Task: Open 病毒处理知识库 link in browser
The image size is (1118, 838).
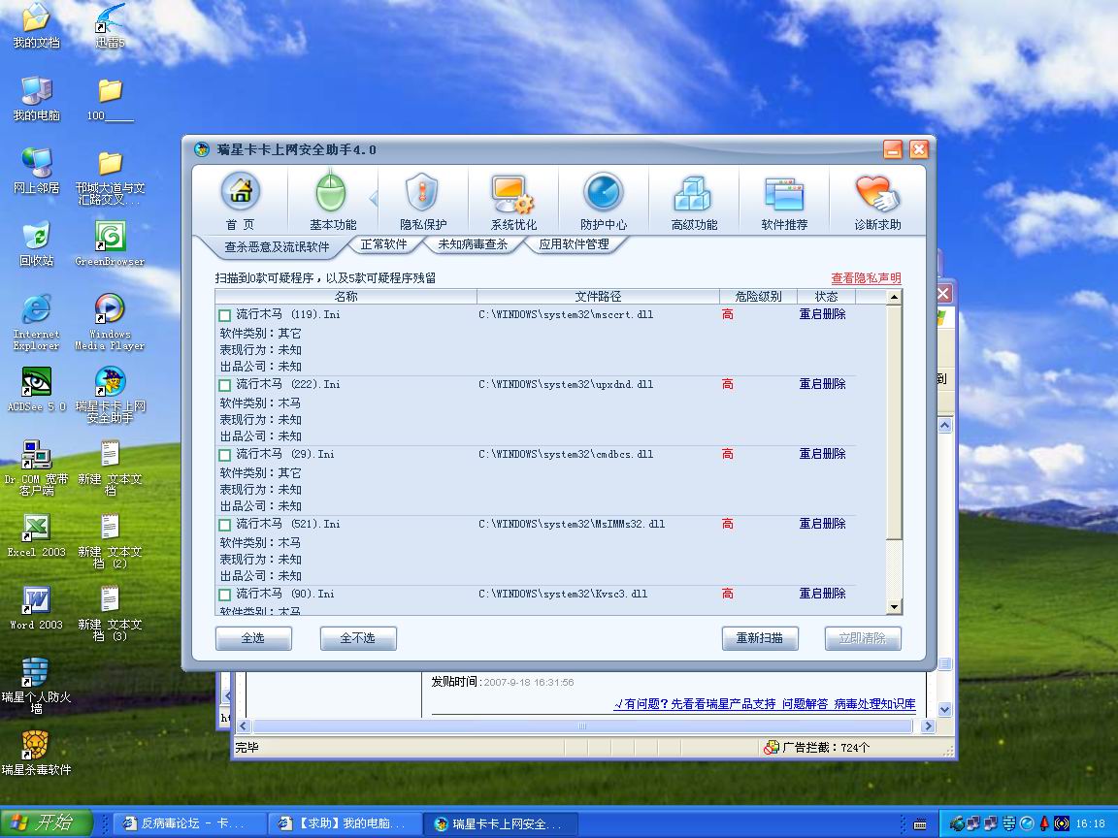Action: click(x=874, y=704)
